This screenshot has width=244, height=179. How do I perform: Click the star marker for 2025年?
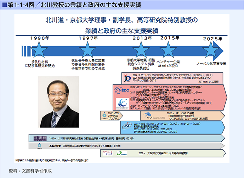(211, 50)
